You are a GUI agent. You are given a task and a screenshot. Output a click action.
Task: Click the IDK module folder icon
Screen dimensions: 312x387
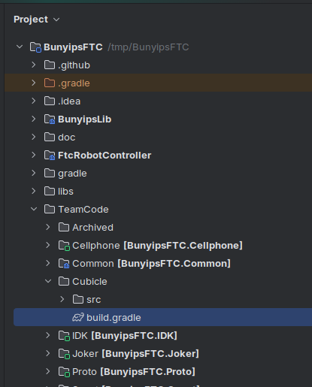click(64, 336)
